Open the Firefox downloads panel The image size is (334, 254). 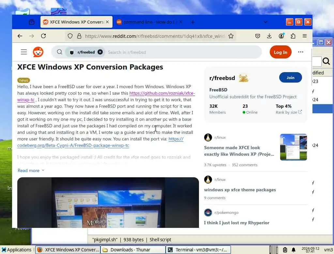[269, 36]
